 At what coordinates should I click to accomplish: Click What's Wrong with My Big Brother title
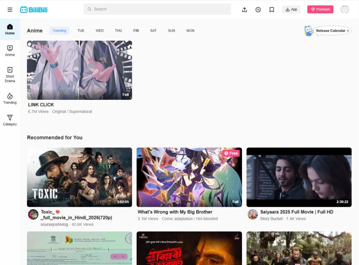(x=175, y=212)
